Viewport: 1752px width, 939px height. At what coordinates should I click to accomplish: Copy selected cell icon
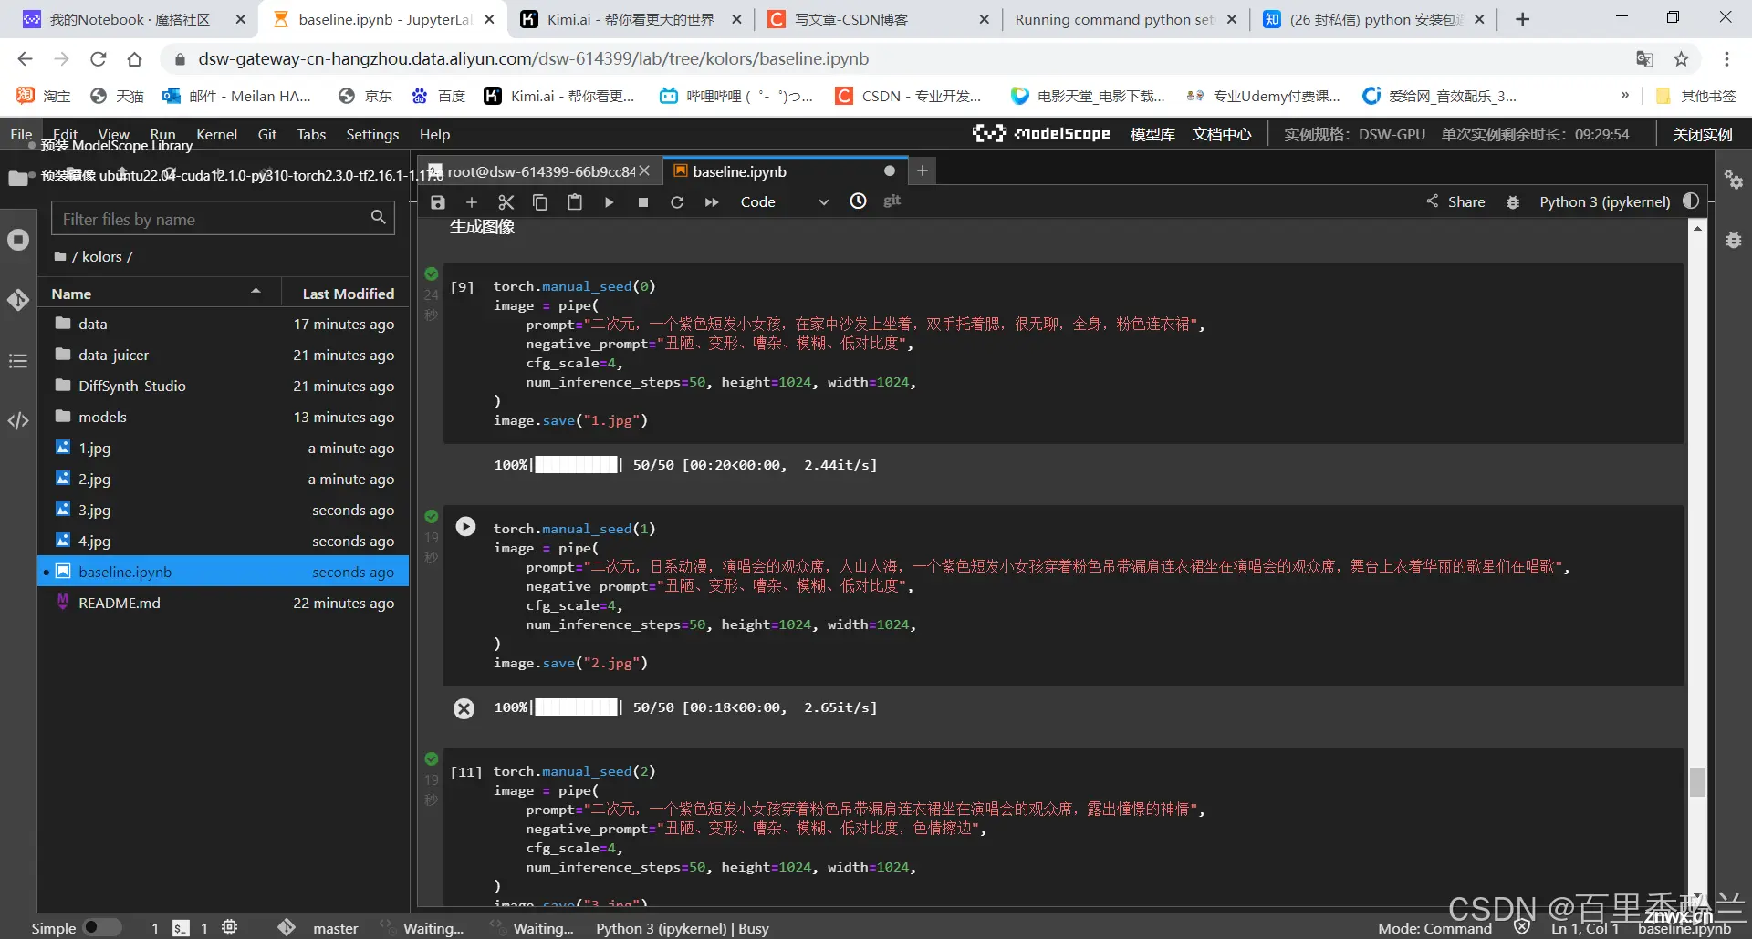tap(540, 202)
